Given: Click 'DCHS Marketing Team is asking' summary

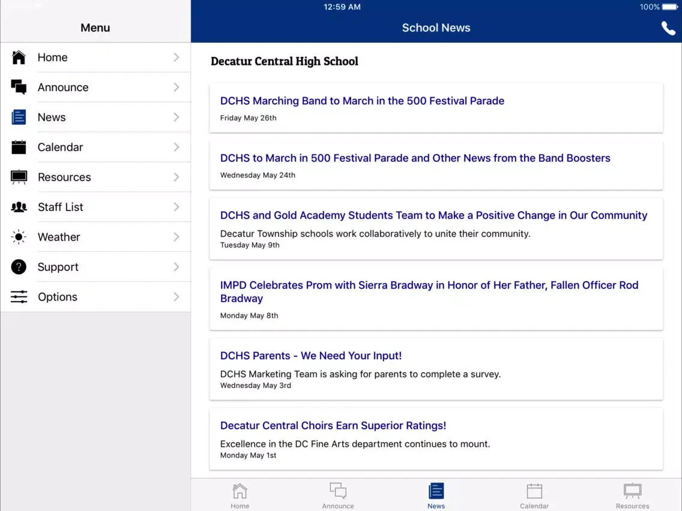Looking at the screenshot, I should (360, 374).
